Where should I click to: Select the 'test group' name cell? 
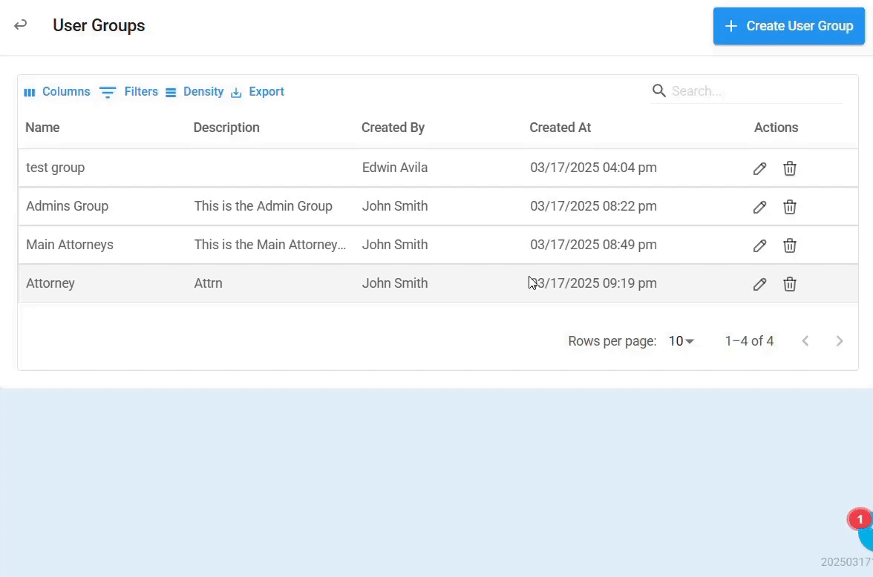pyautogui.click(x=55, y=168)
